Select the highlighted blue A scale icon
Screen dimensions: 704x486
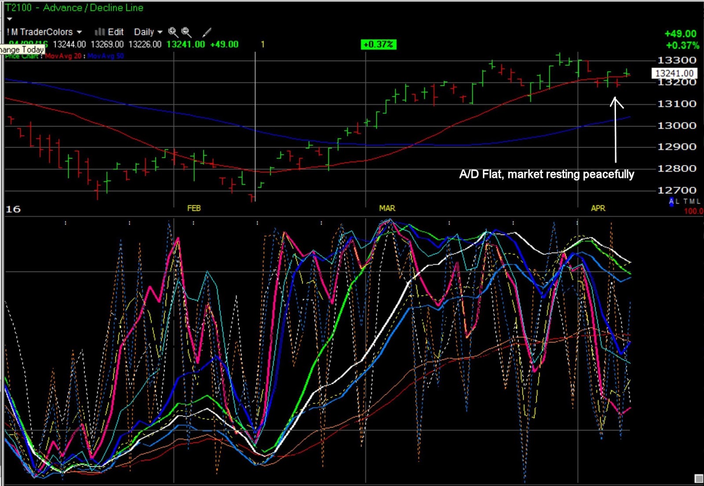point(671,201)
